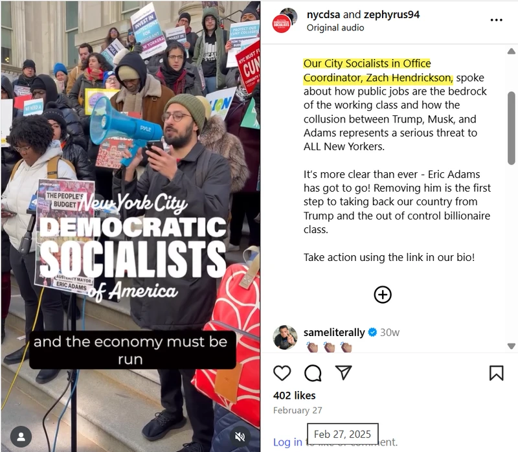
Task: Open the nycdsa username link
Action: (x=323, y=14)
